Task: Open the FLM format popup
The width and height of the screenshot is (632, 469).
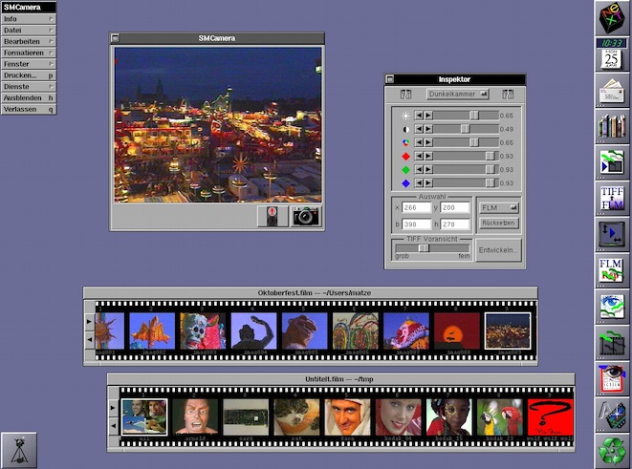Action: point(499,207)
